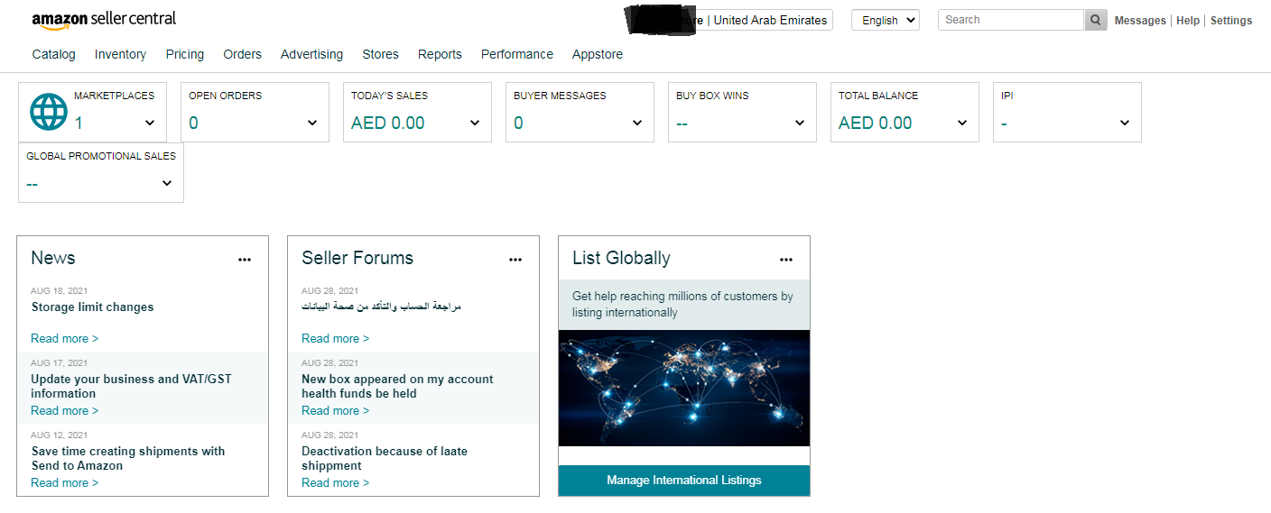
Task: Open the Inventory menu
Action: click(x=120, y=54)
